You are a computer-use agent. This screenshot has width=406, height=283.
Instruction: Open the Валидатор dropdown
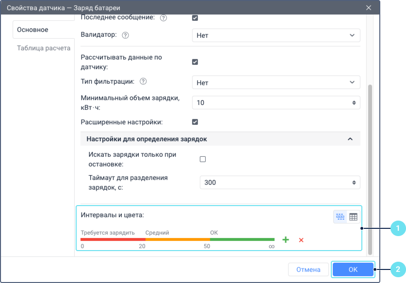(x=276, y=35)
